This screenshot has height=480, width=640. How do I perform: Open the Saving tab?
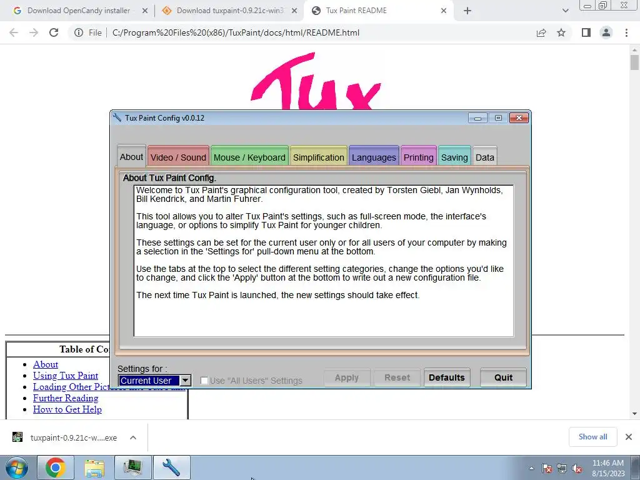pyautogui.click(x=454, y=157)
